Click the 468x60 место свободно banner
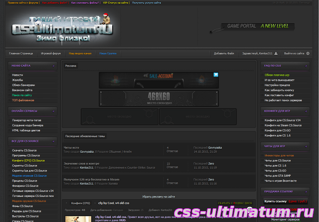Viewport: 319px width, 222px height. coord(159,98)
